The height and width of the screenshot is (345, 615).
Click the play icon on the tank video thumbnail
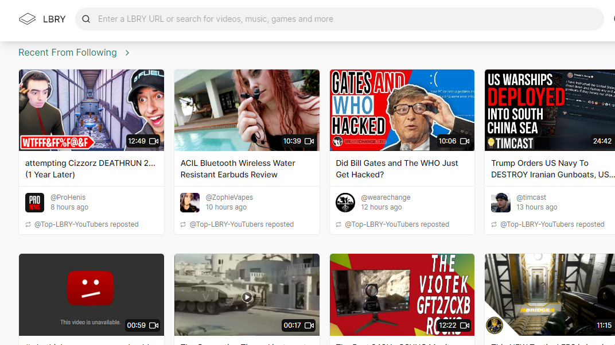tap(247, 297)
